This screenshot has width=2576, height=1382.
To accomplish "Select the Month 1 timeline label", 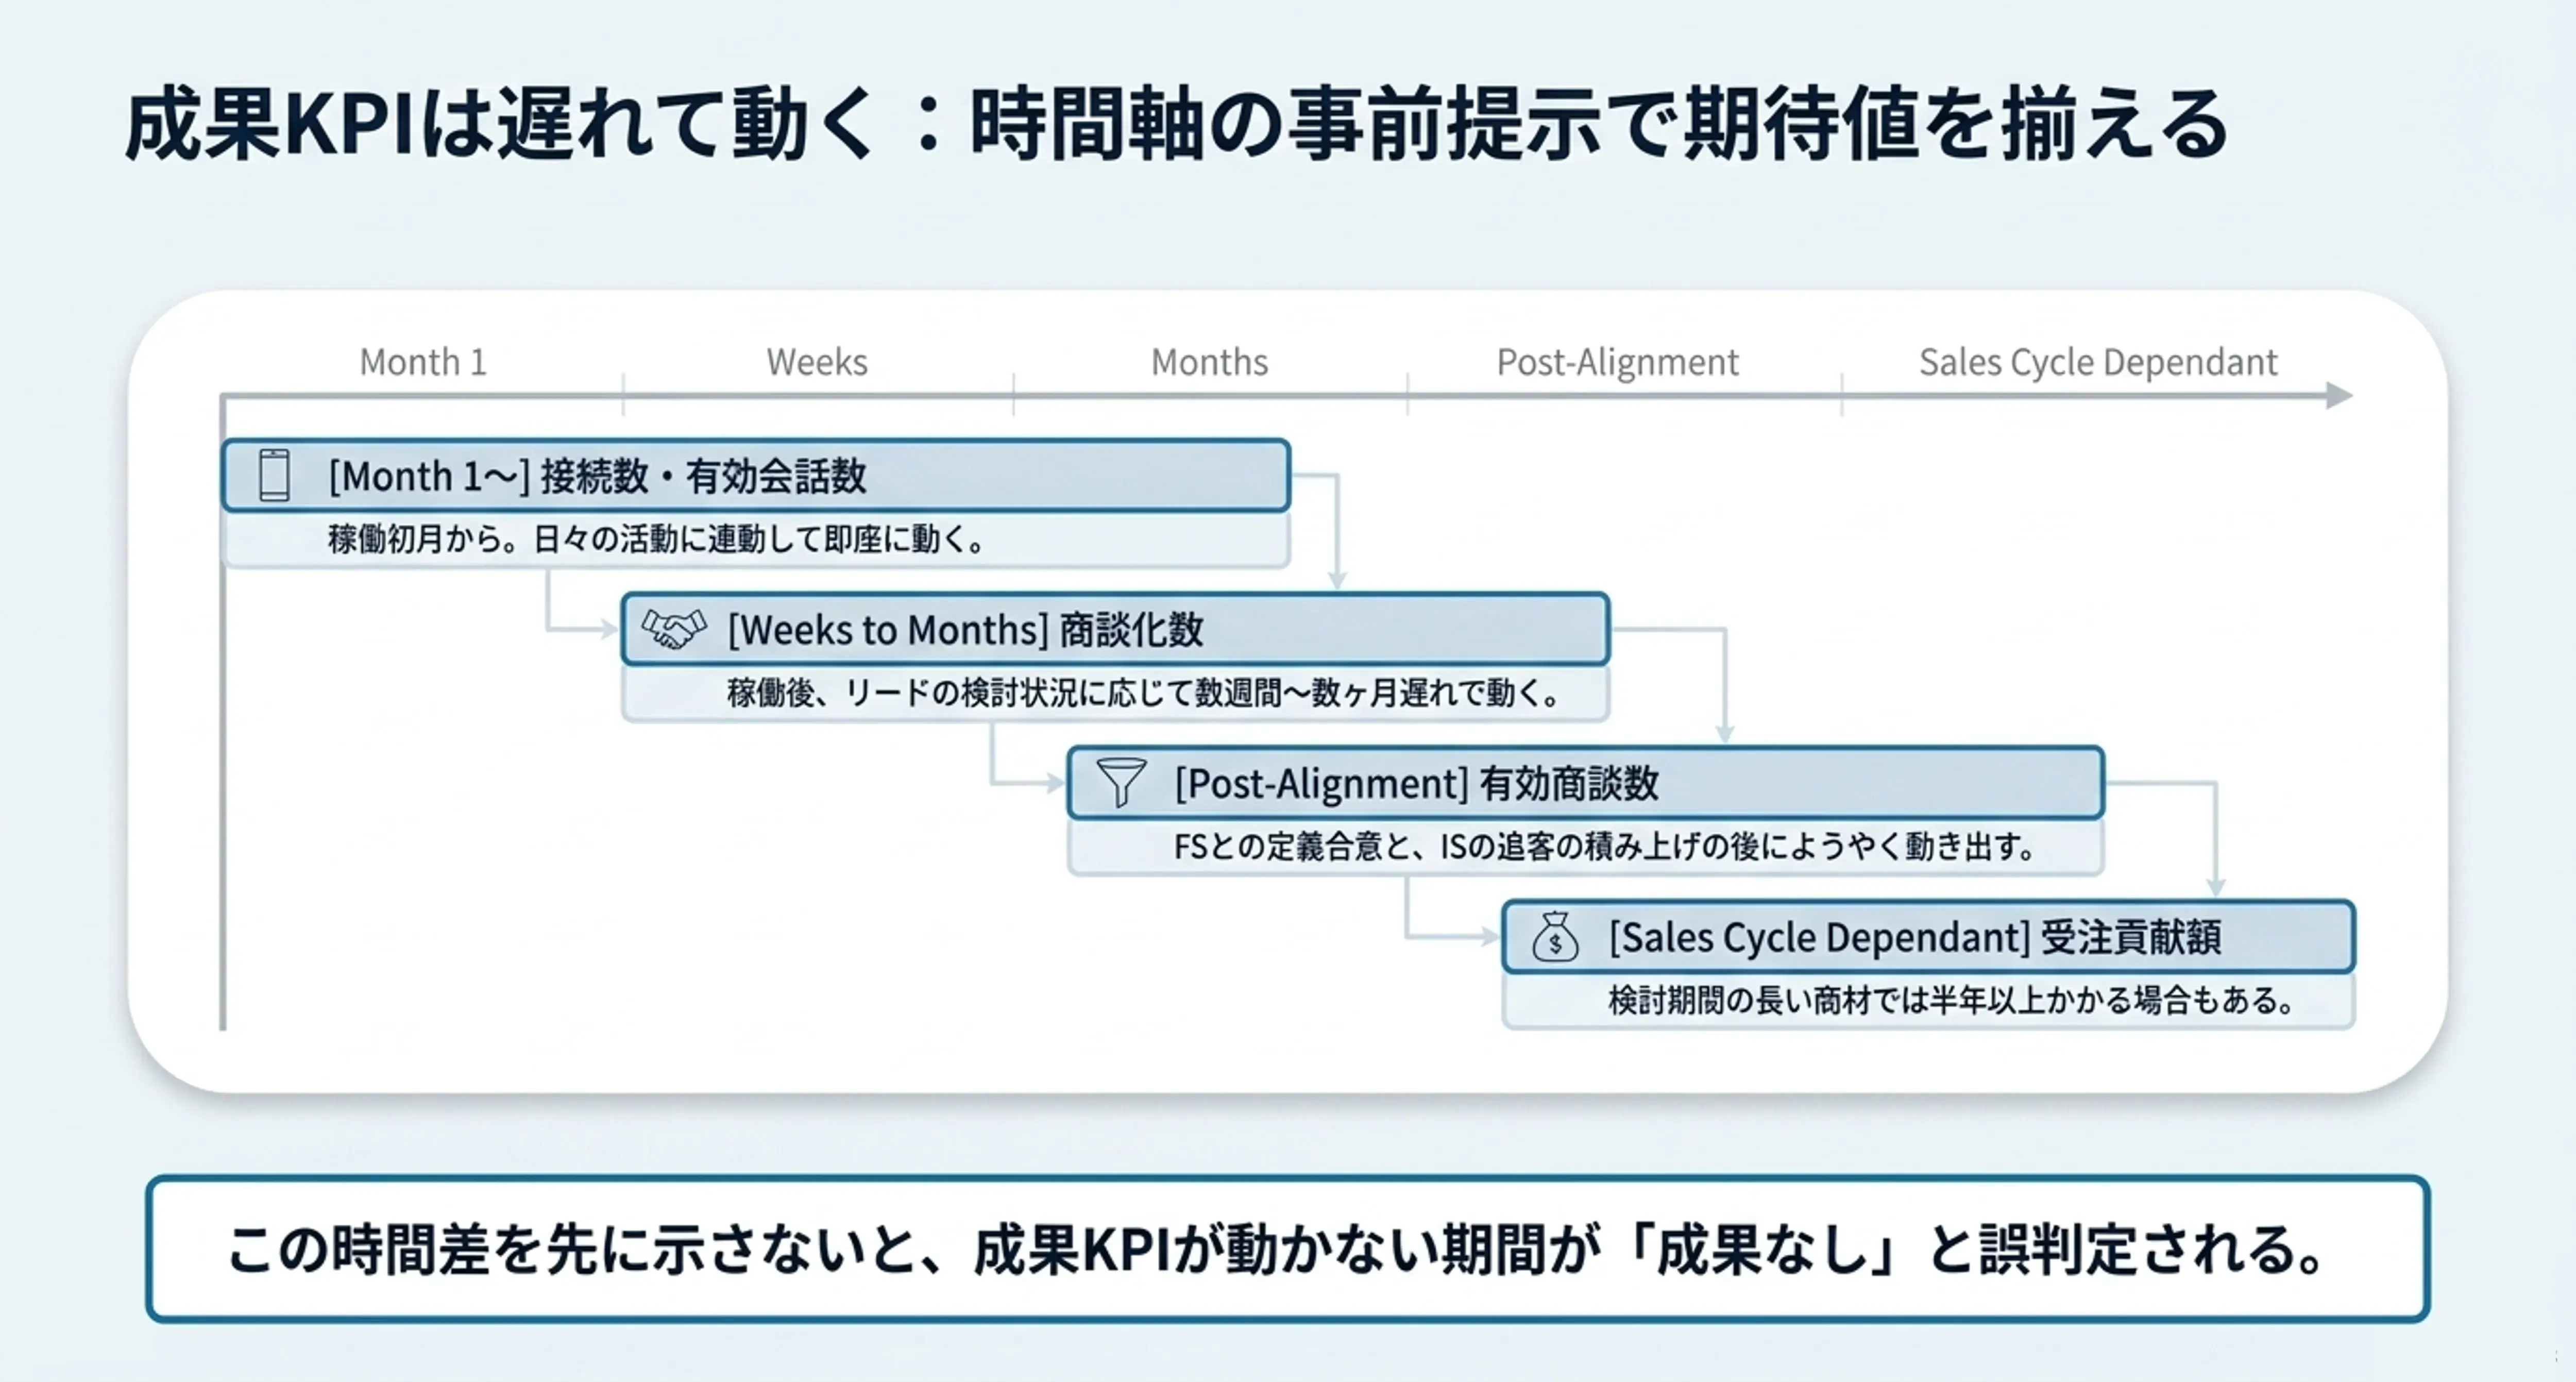I will click(x=423, y=362).
